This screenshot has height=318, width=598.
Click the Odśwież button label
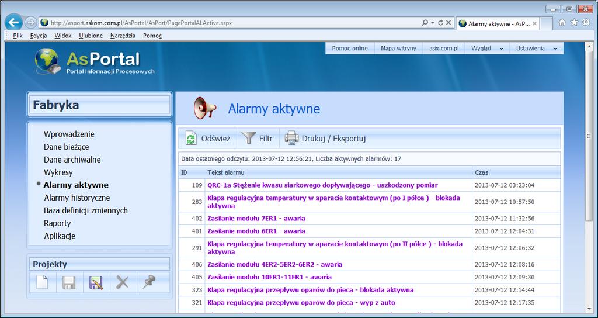(216, 139)
